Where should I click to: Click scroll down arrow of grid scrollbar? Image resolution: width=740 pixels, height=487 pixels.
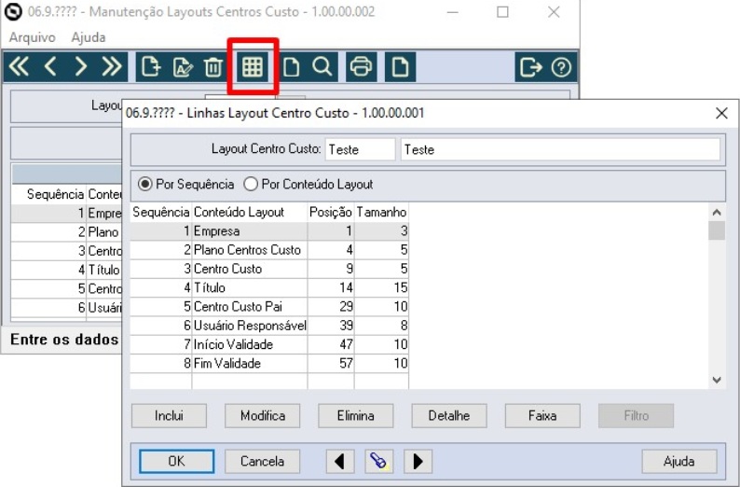tap(717, 381)
